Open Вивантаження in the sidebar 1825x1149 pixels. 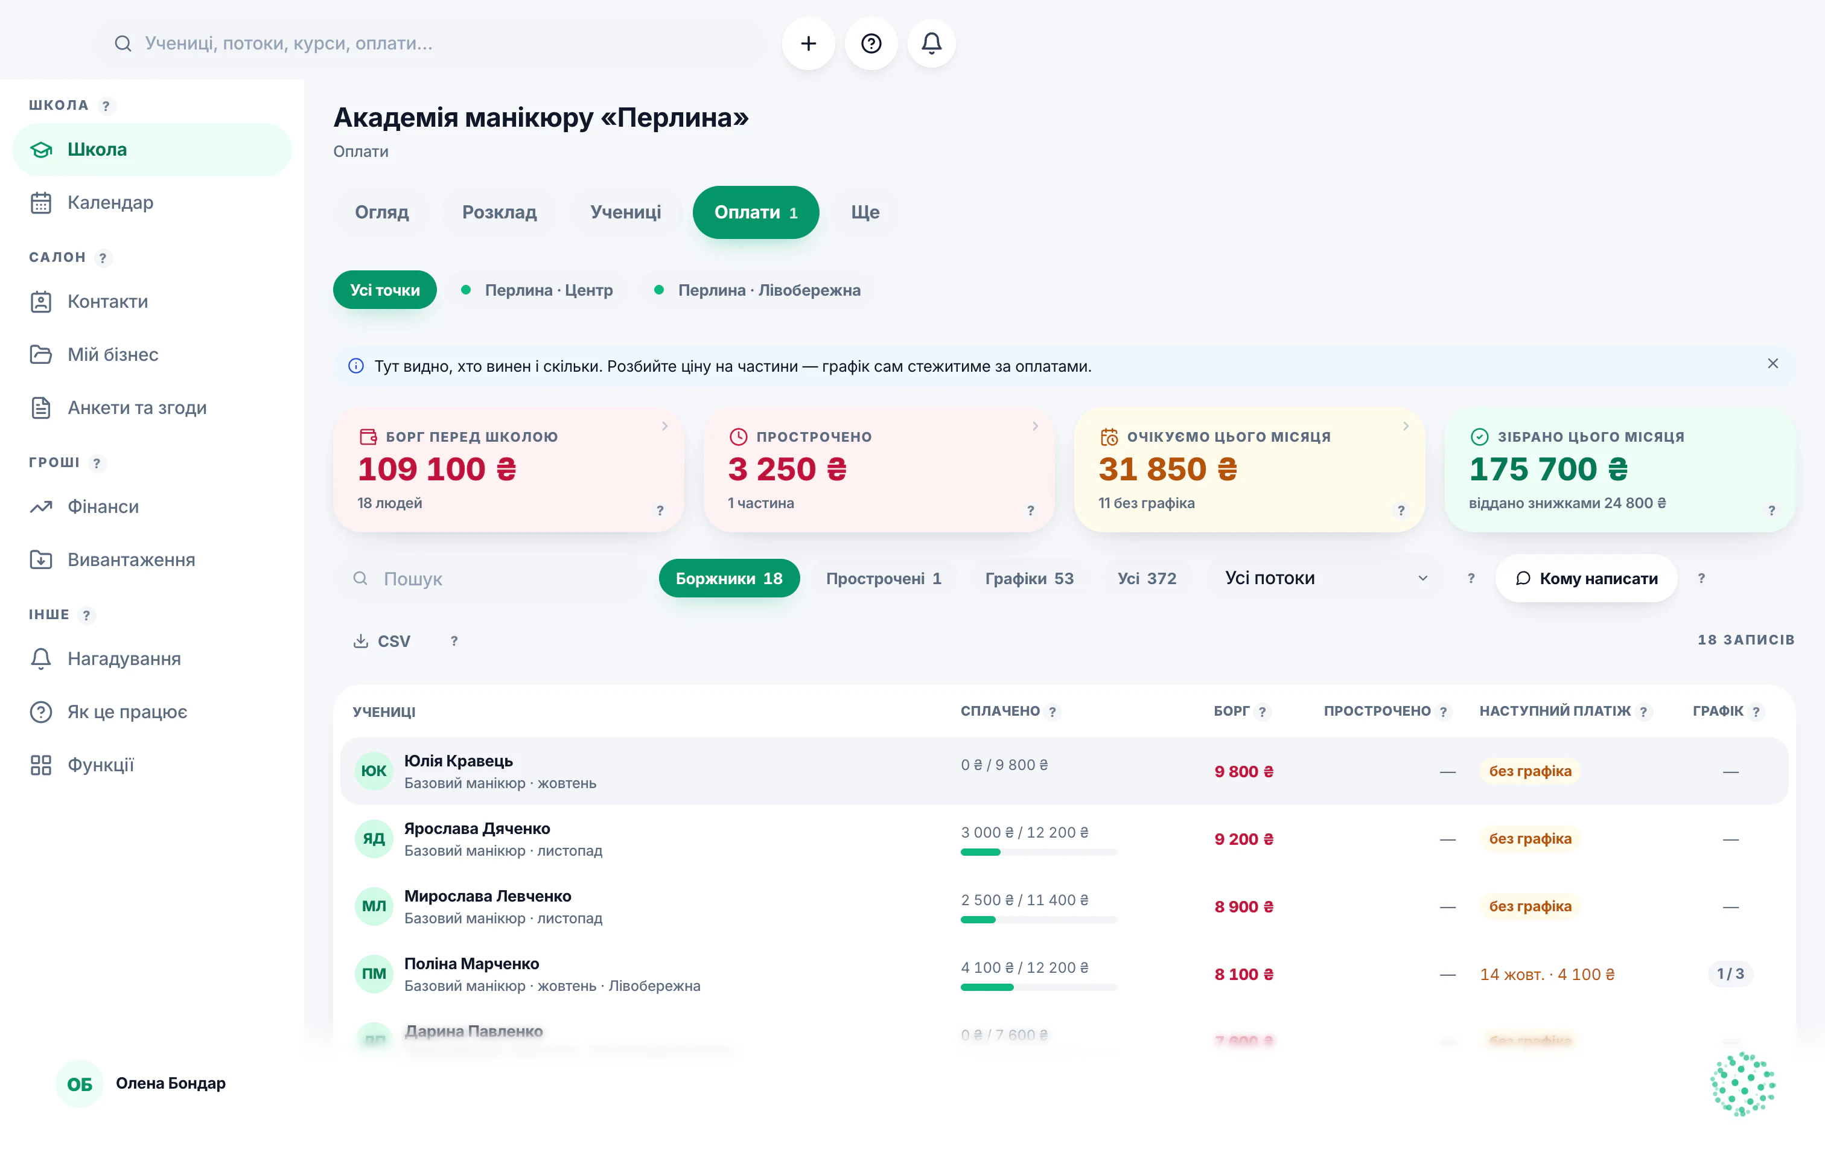[151, 559]
